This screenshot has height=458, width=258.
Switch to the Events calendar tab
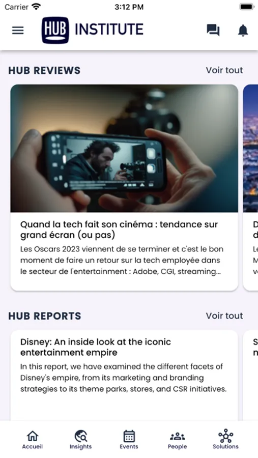point(129,440)
